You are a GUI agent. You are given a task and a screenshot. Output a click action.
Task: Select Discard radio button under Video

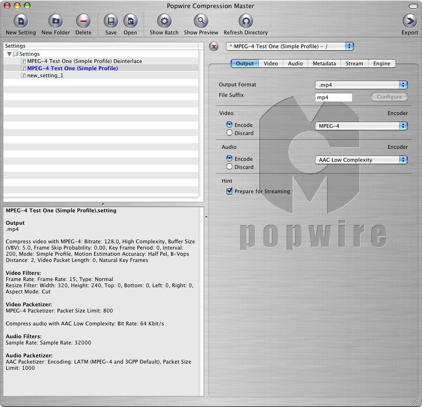pos(230,133)
